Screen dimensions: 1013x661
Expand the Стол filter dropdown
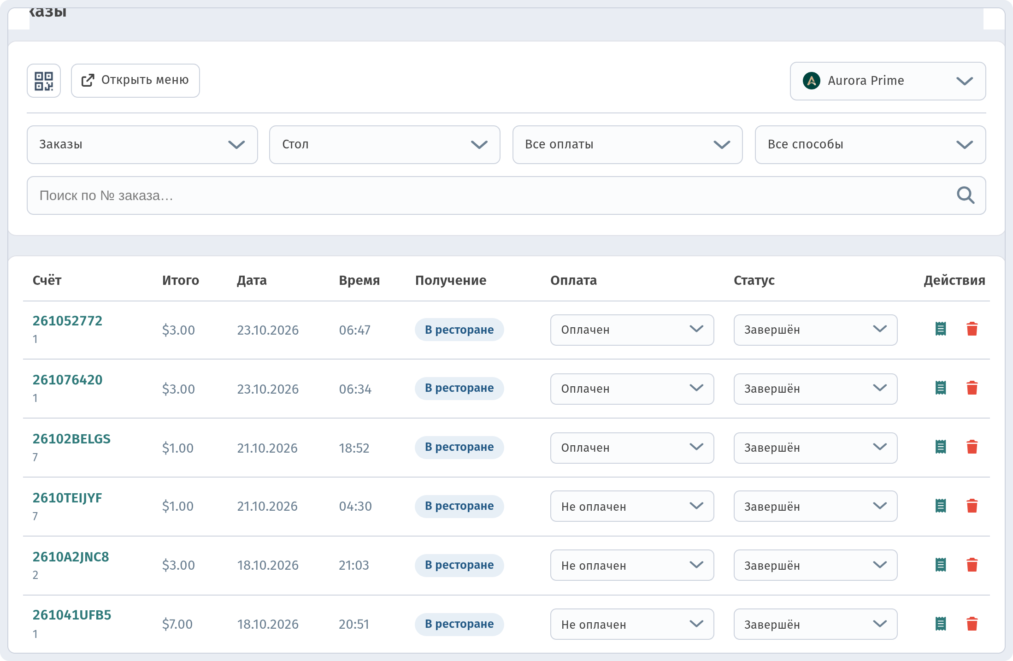(385, 145)
